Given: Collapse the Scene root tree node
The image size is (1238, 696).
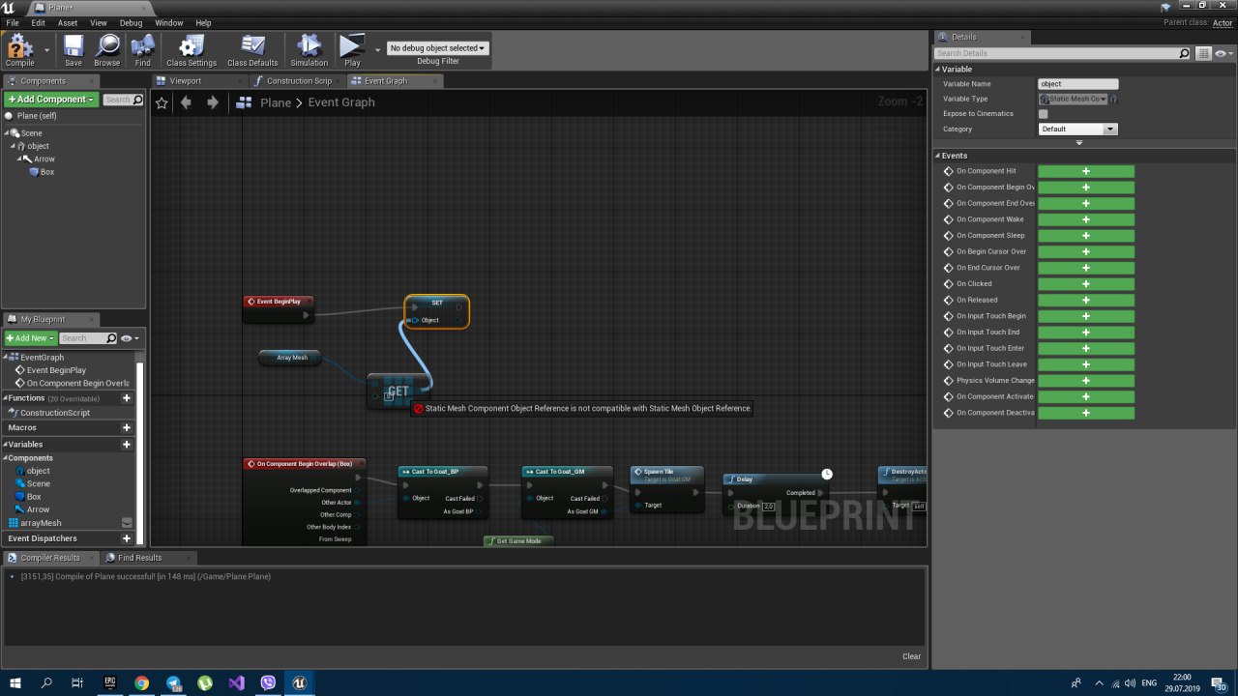Looking at the screenshot, I should tap(6, 133).
